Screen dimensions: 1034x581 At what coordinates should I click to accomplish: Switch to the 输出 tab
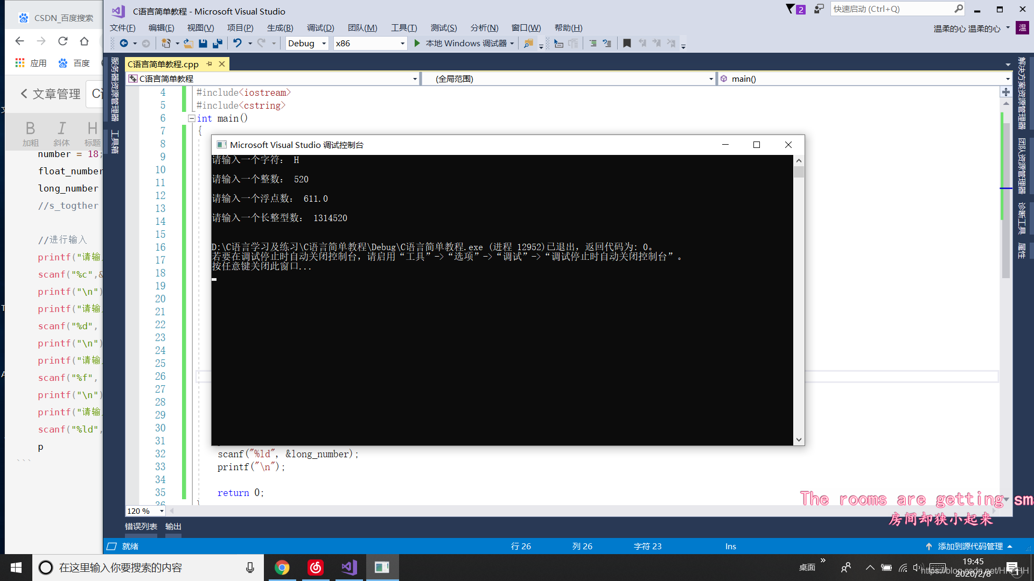tap(173, 527)
